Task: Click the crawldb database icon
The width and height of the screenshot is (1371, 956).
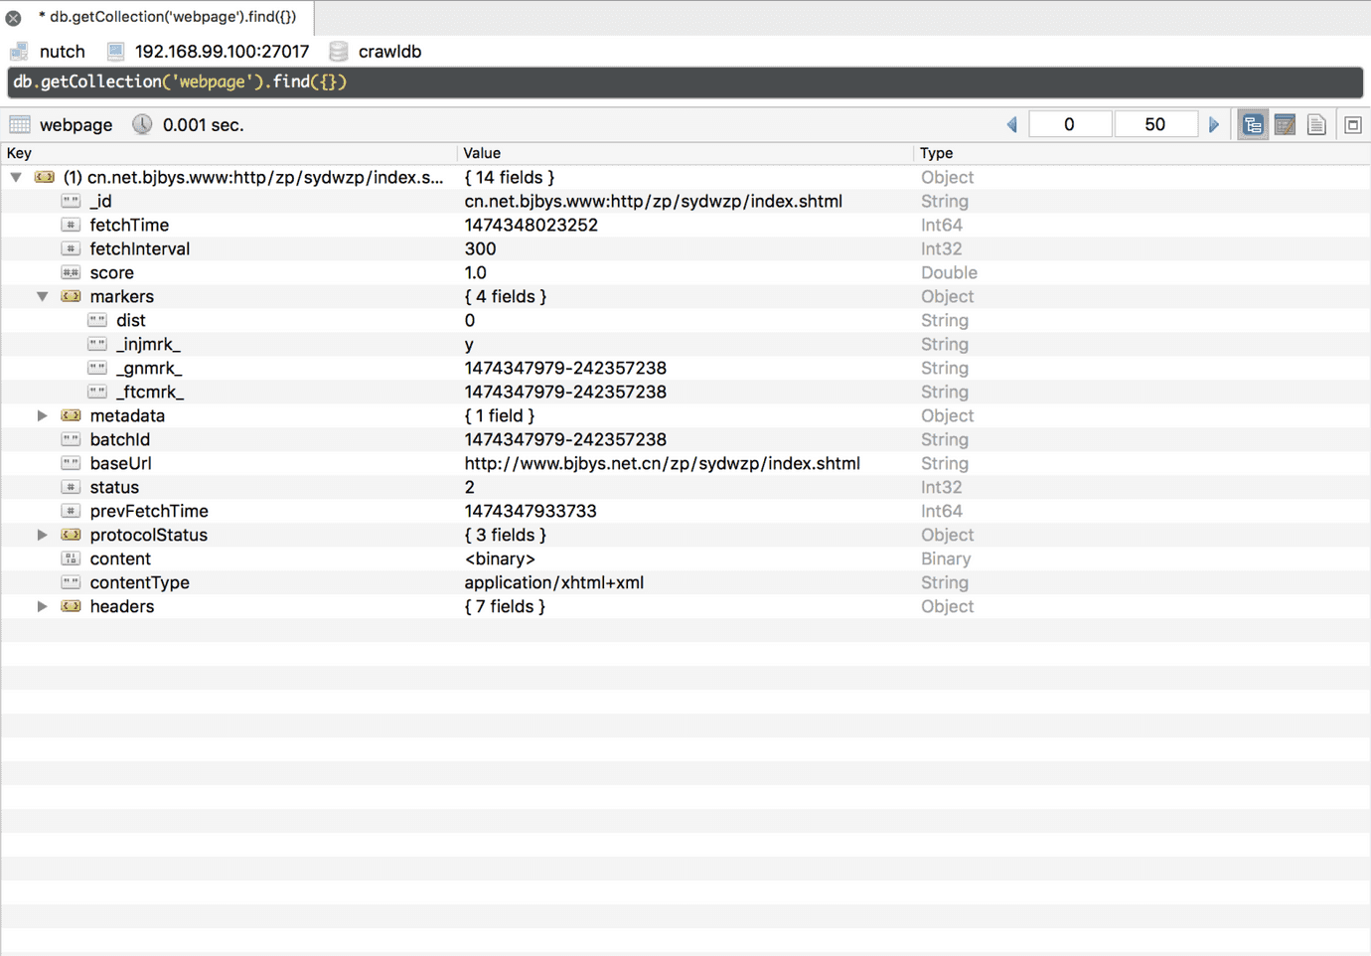Action: tap(339, 52)
